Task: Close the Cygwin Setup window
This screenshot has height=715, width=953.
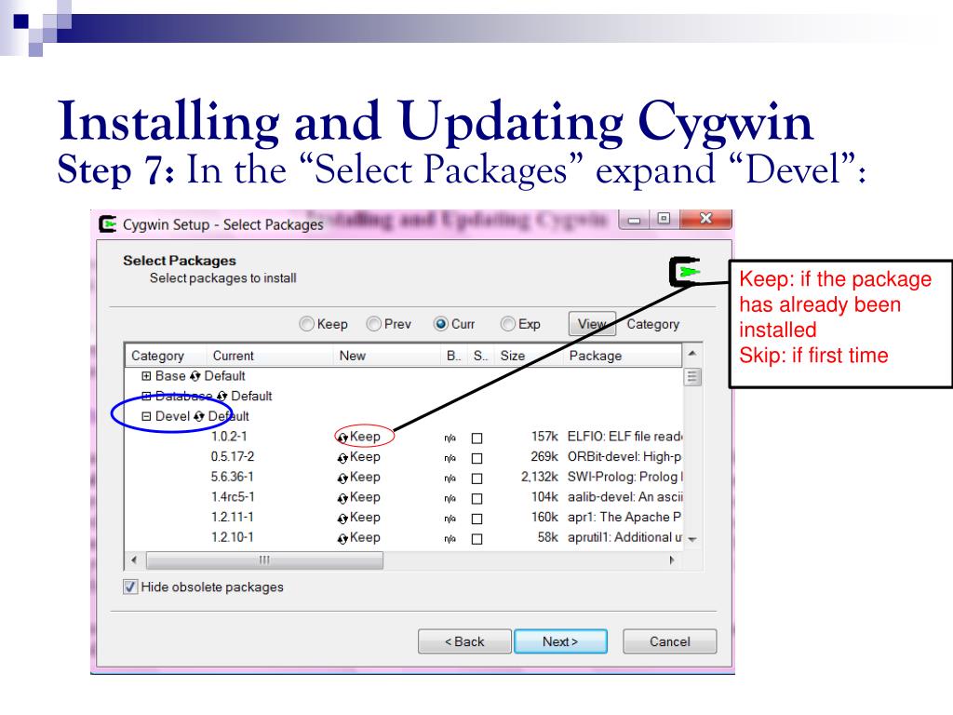Action: coord(705,219)
